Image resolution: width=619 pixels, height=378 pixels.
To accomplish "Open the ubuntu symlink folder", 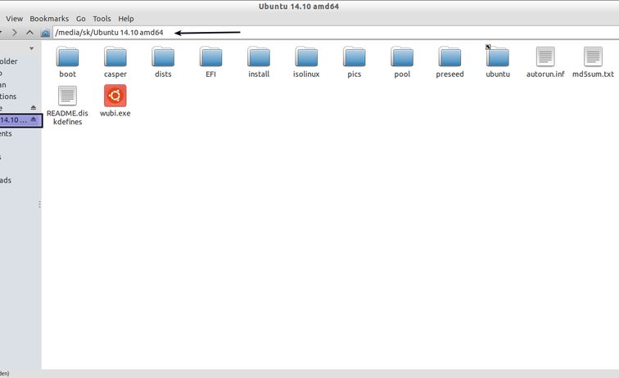I will pyautogui.click(x=497, y=57).
